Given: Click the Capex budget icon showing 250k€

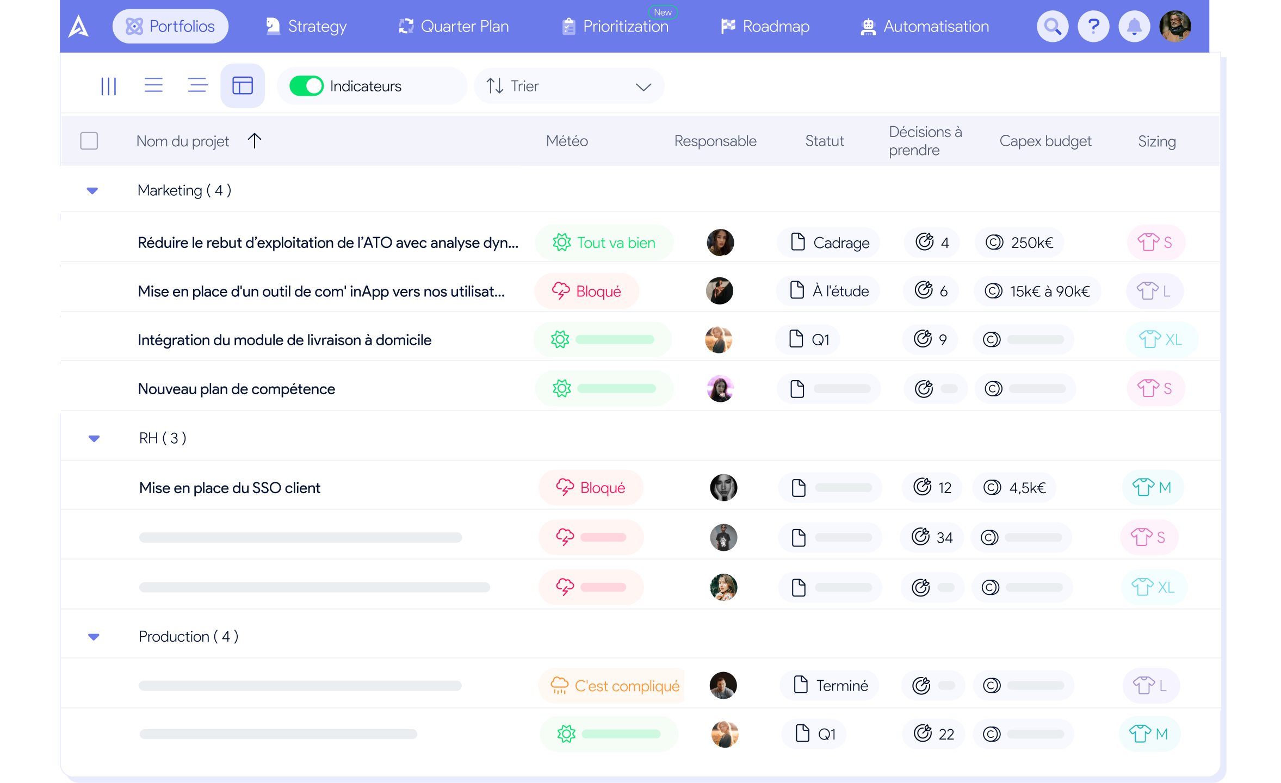Looking at the screenshot, I should coord(996,243).
